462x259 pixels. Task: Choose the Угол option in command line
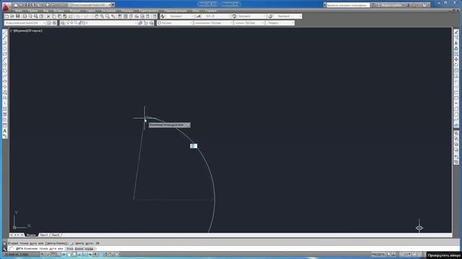point(69,249)
